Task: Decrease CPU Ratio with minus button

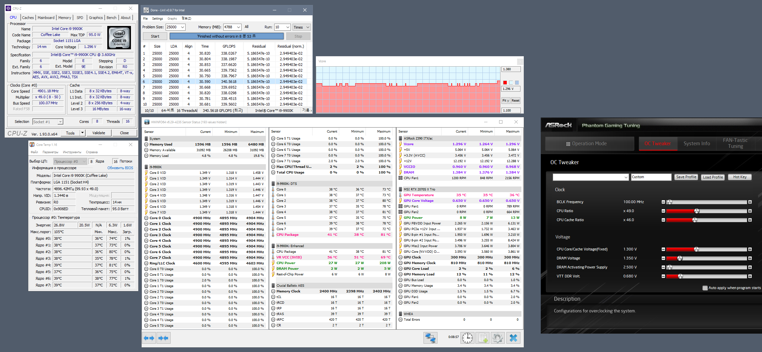Action: tap(663, 211)
